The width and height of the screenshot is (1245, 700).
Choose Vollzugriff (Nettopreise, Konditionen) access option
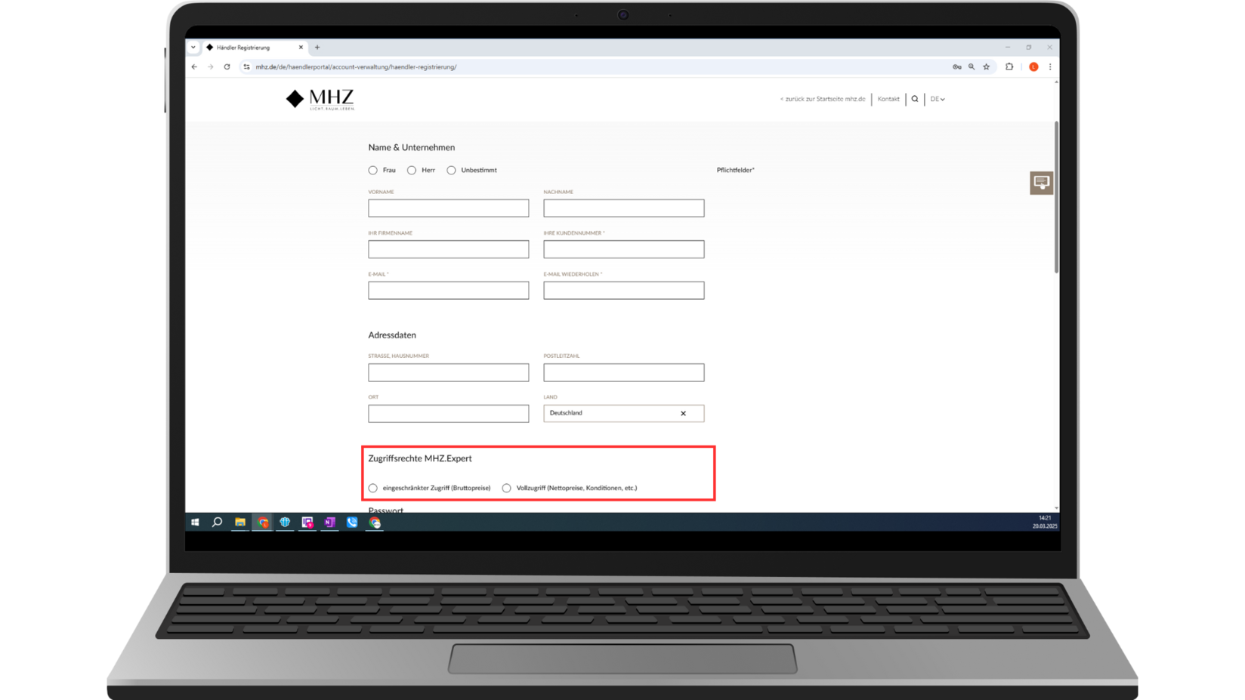507,489
